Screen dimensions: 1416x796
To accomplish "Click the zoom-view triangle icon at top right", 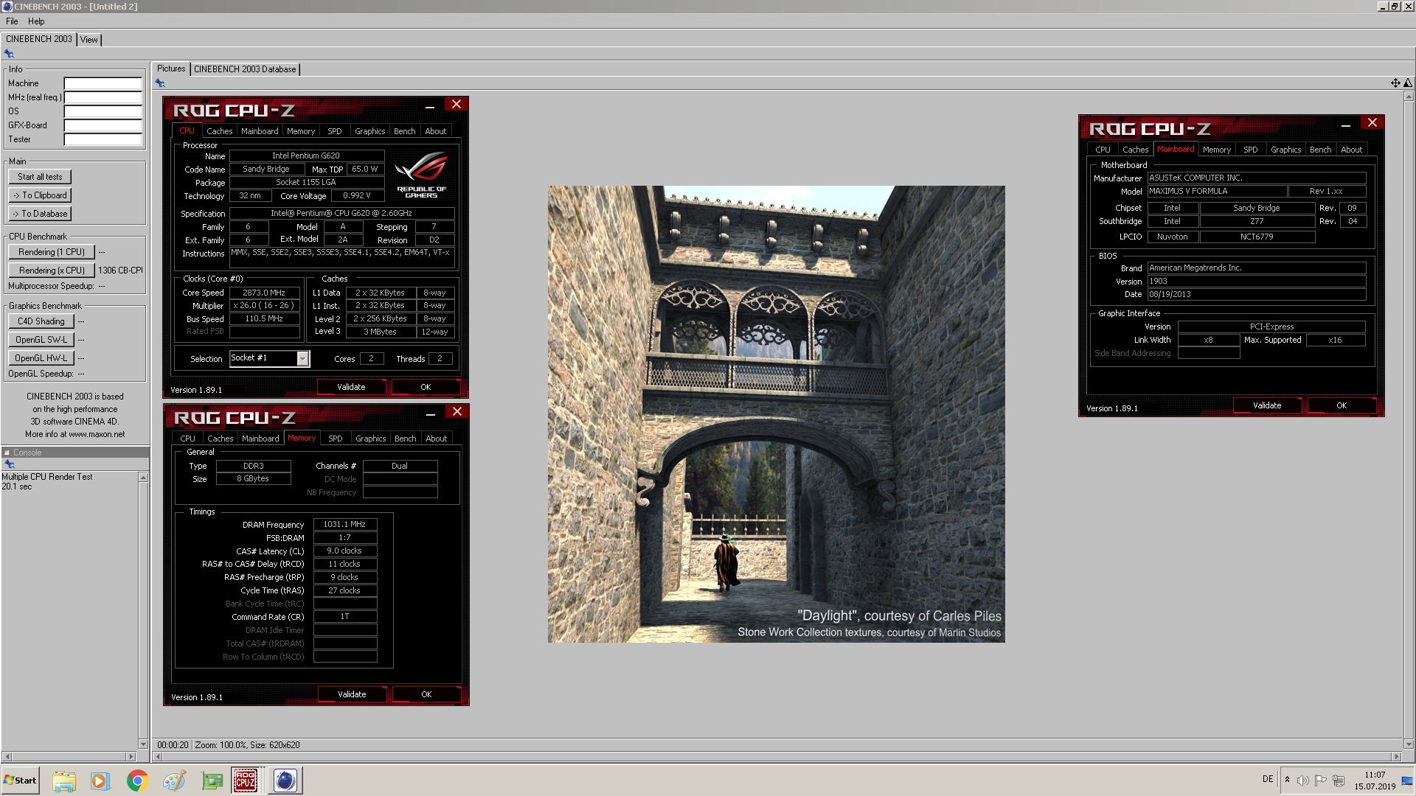I will [1408, 83].
